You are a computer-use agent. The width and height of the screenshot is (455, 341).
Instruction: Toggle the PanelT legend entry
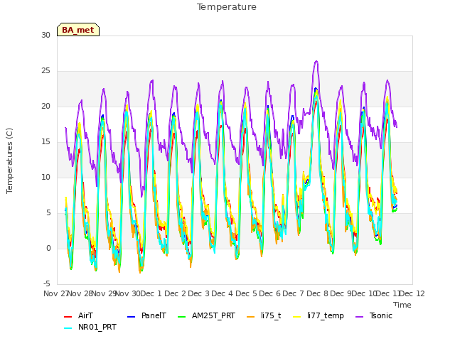point(146,315)
